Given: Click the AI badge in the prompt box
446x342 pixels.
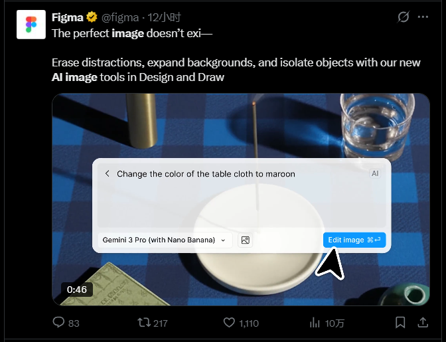Looking at the screenshot, I should point(375,173).
